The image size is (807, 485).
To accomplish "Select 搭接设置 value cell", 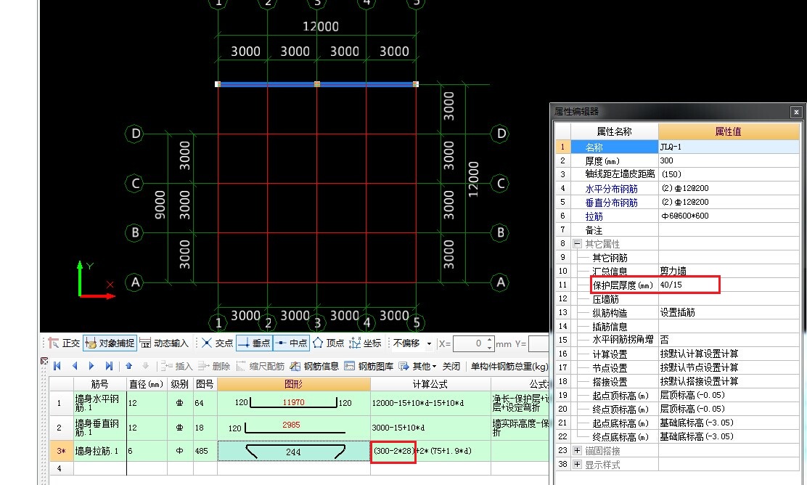I will click(x=729, y=381).
